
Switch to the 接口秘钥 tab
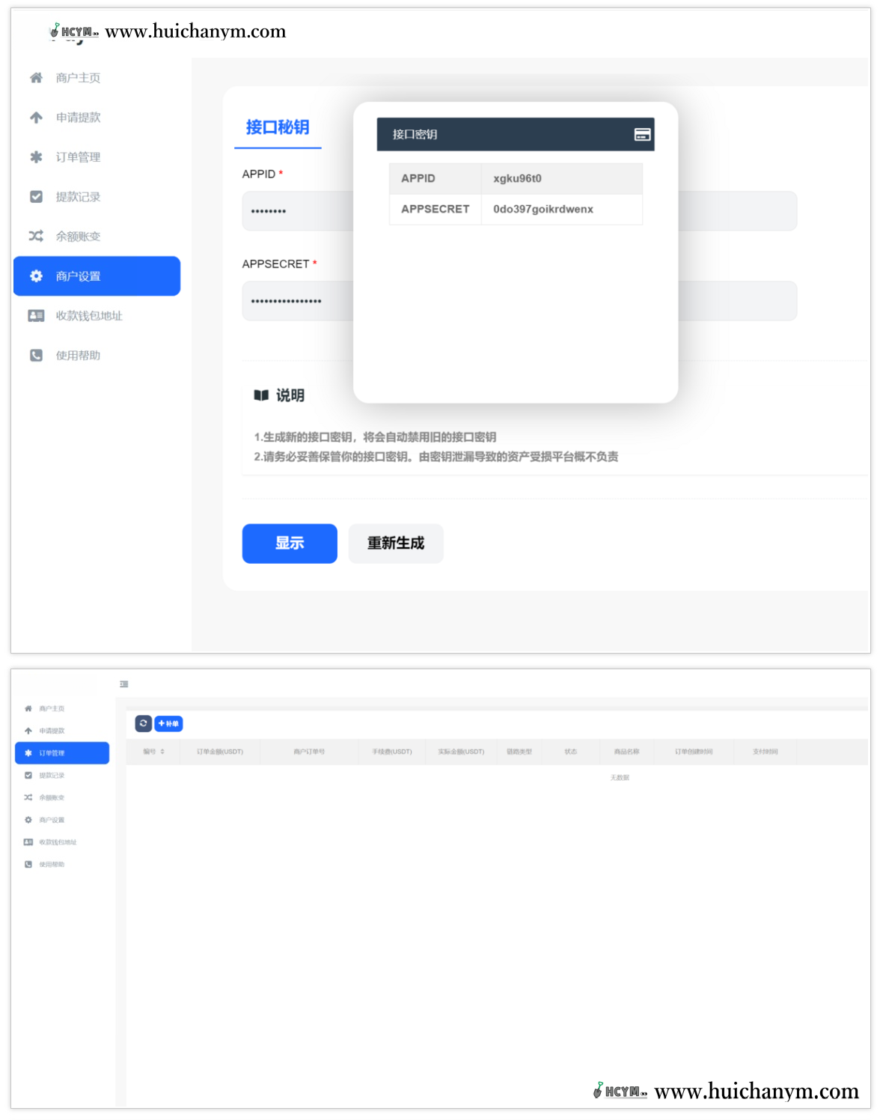pos(278,127)
